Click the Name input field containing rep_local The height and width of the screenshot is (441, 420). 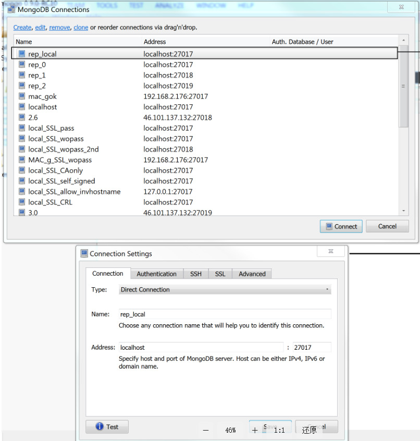pyautogui.click(x=225, y=314)
